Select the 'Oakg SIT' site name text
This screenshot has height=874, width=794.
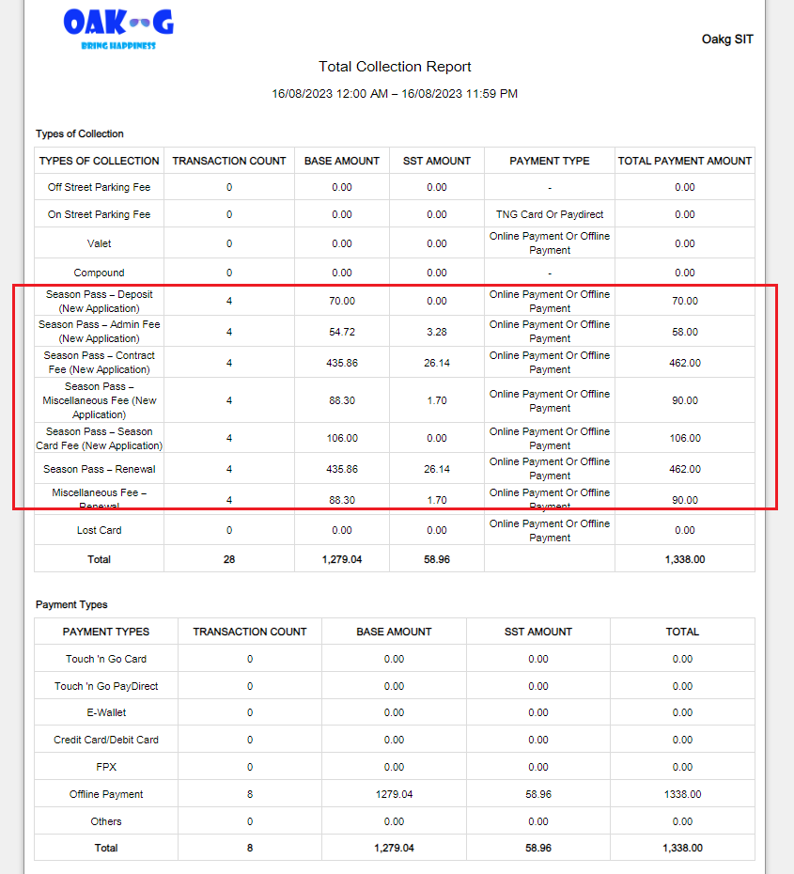[727, 39]
